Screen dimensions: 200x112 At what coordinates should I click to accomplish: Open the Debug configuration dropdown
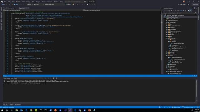point(30,4)
